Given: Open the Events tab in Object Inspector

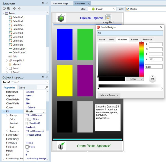Looking at the screenshot, I should [22, 87].
